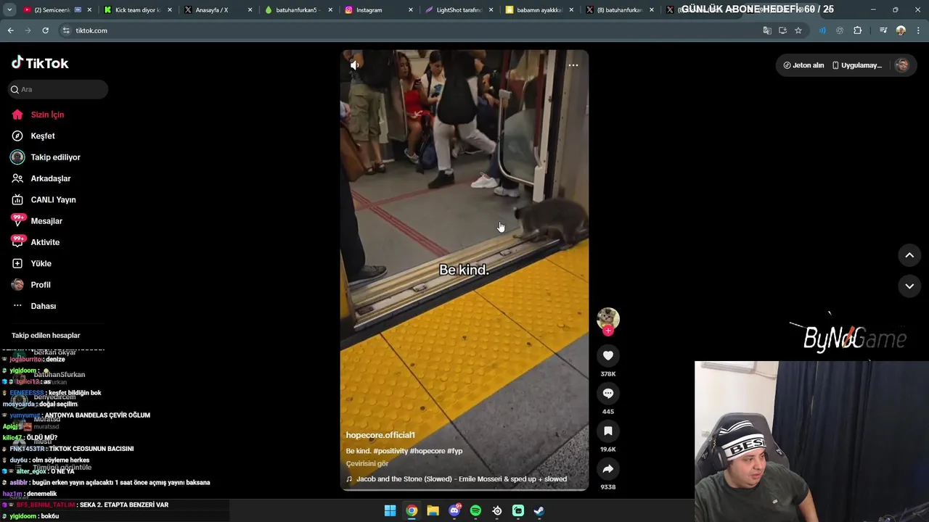Open Takip ediliyor in the sidebar

(x=55, y=157)
